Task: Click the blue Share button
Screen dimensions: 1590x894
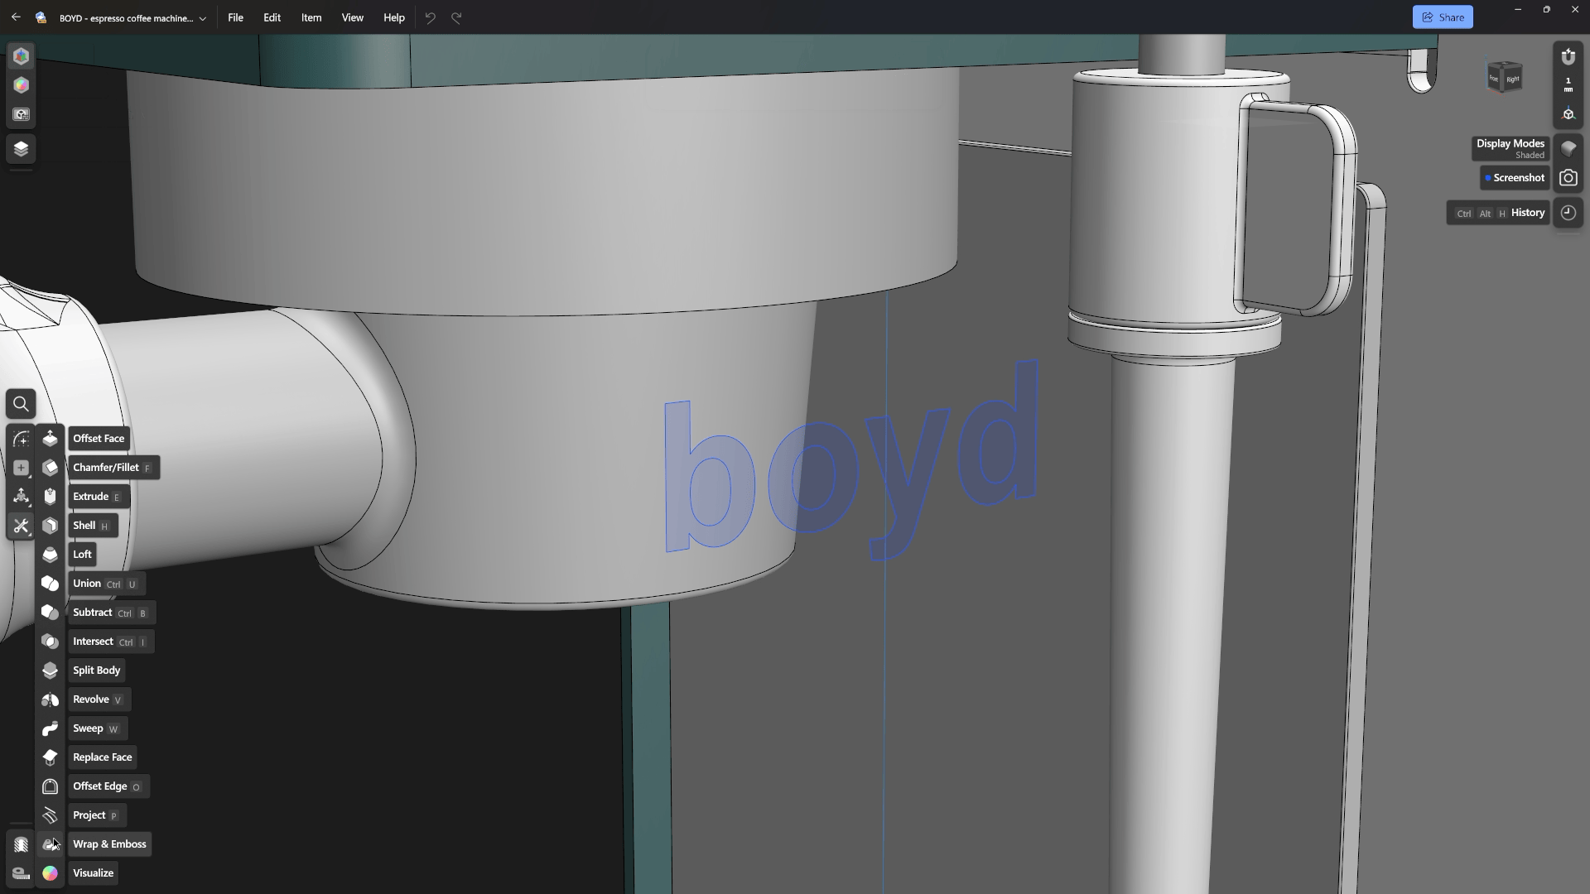Action: pos(1443,17)
